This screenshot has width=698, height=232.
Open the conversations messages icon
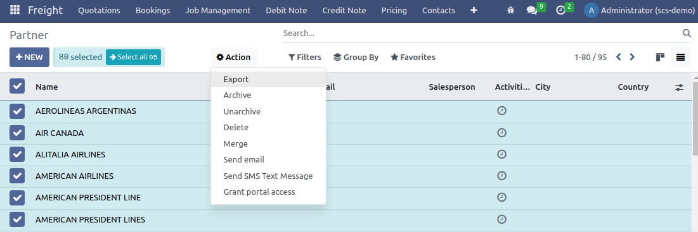[x=531, y=10]
